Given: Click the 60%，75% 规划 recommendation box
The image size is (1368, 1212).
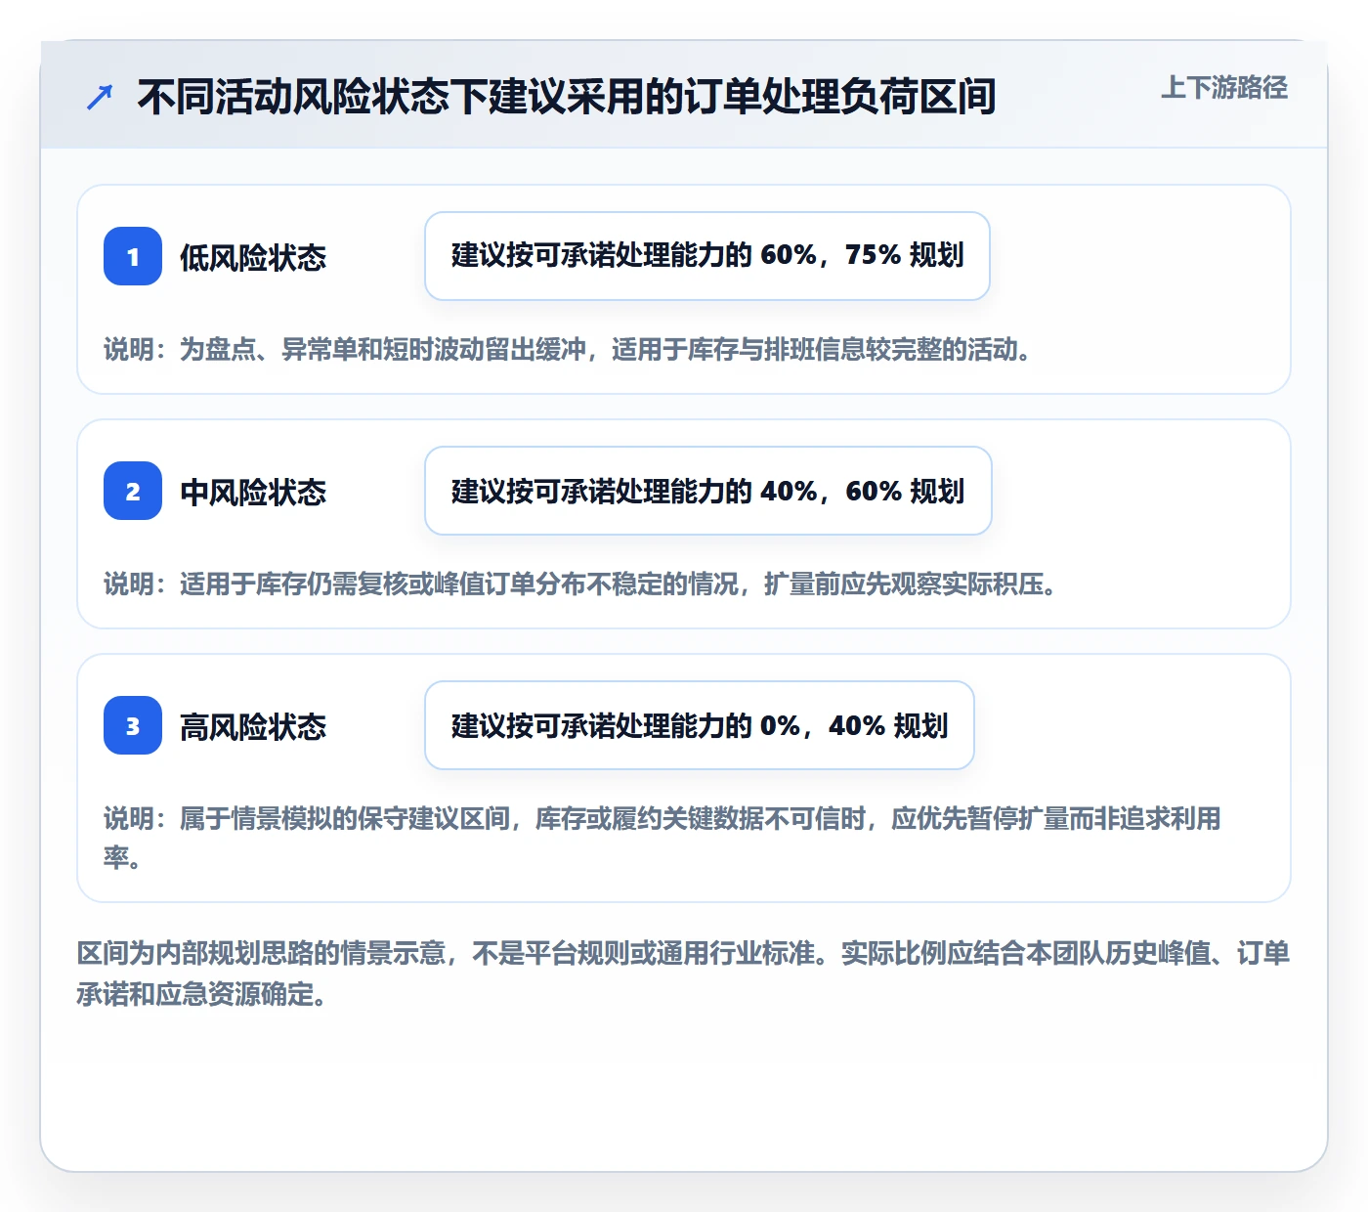Looking at the screenshot, I should point(707,256).
